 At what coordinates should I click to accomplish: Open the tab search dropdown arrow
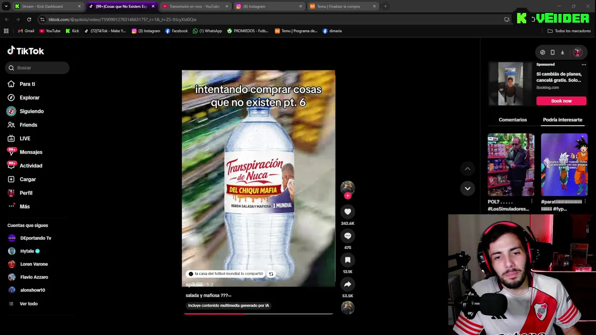6,7
